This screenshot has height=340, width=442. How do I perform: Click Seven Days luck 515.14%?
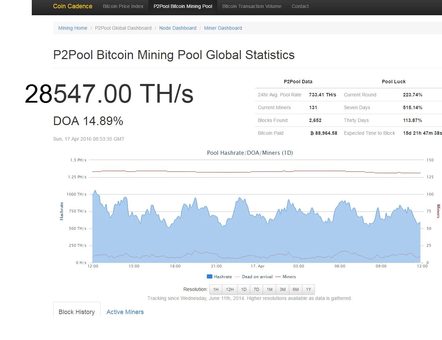pos(413,107)
